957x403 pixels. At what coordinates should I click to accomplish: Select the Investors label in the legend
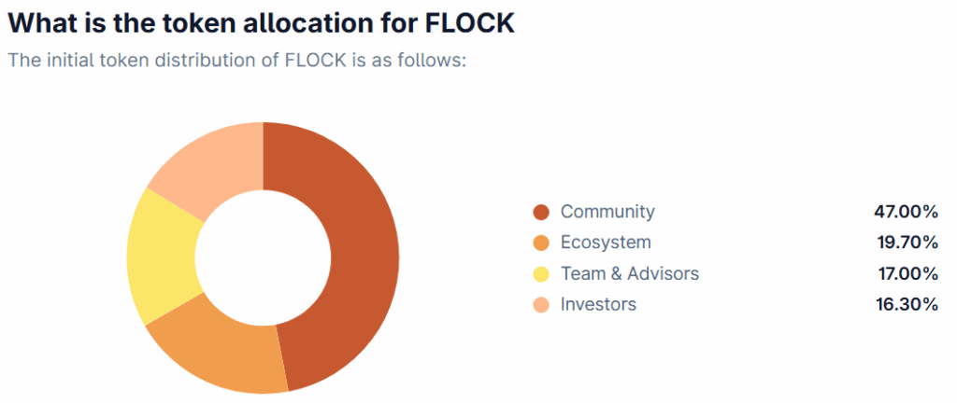click(599, 304)
